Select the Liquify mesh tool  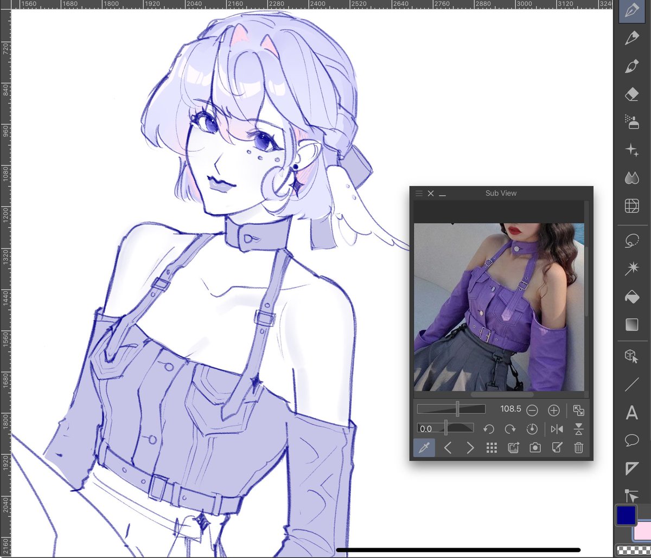point(632,206)
